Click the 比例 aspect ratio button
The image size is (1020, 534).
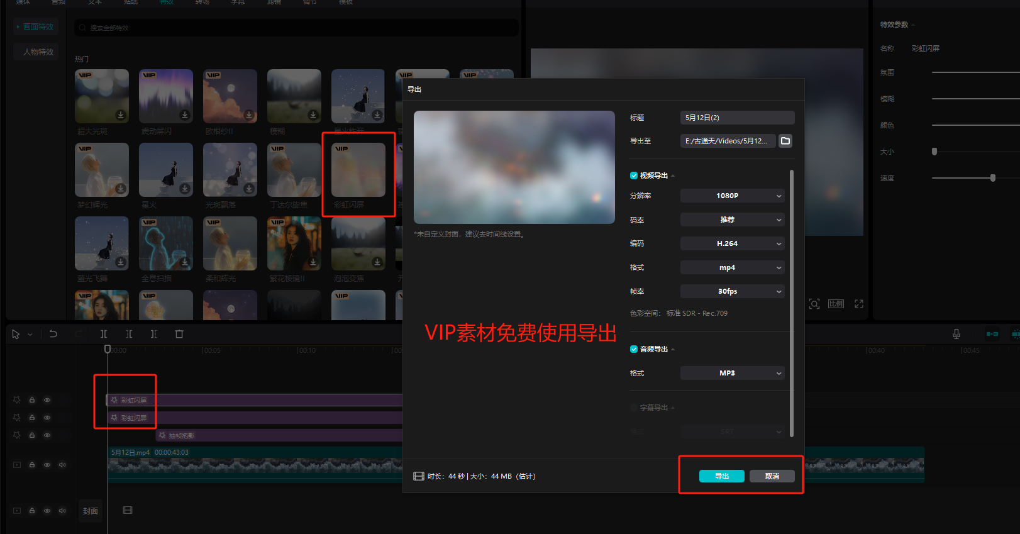[836, 304]
